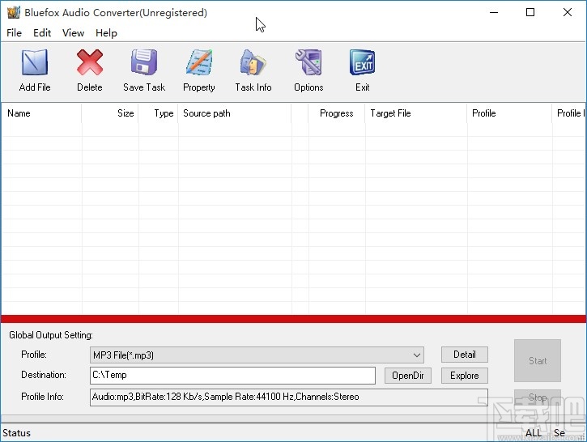Viewport: 587px width, 442px height.
Task: Open the Help menu
Action: click(x=106, y=33)
